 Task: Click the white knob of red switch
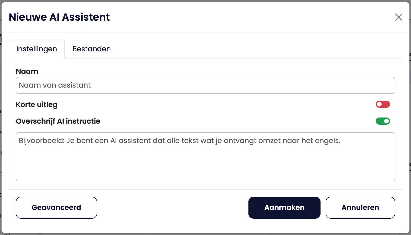[379, 104]
